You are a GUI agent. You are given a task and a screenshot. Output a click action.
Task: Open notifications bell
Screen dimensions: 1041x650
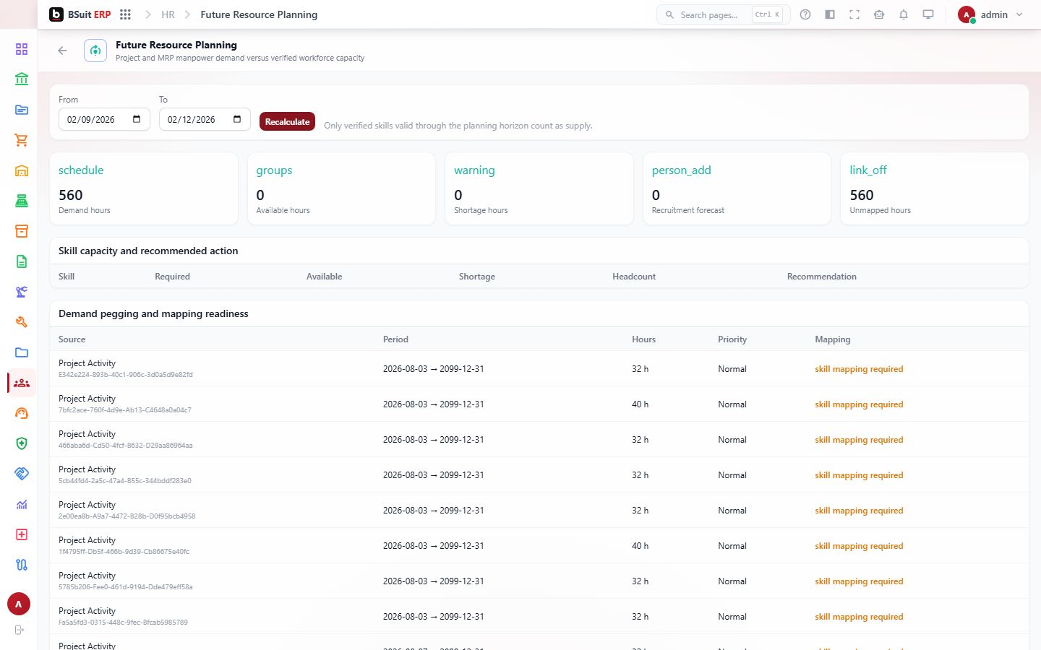point(904,14)
